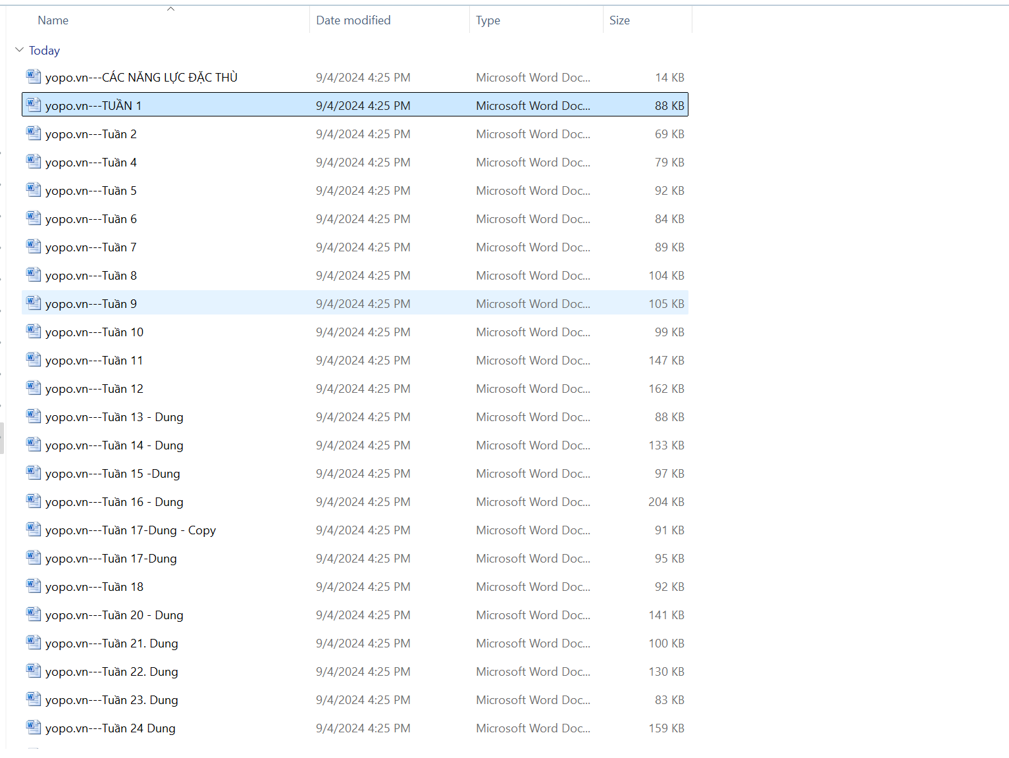Click Word icon beside yopo.vn---Tuần 4

coord(34,161)
